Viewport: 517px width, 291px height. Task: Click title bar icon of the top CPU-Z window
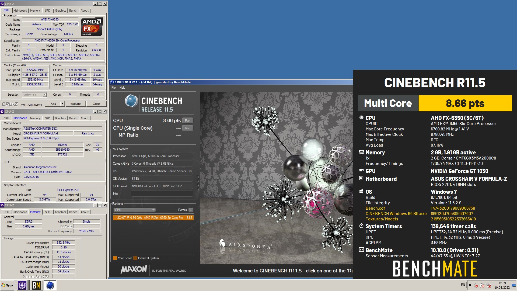(2, 4)
